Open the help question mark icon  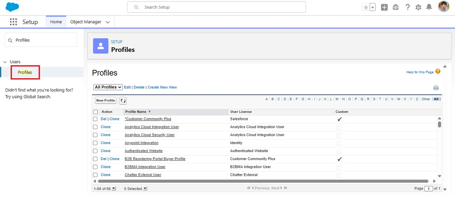(x=408, y=7)
